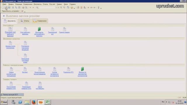Click the document icon above Контакт
This screenshot has height=105, width=187.
tap(25, 69)
